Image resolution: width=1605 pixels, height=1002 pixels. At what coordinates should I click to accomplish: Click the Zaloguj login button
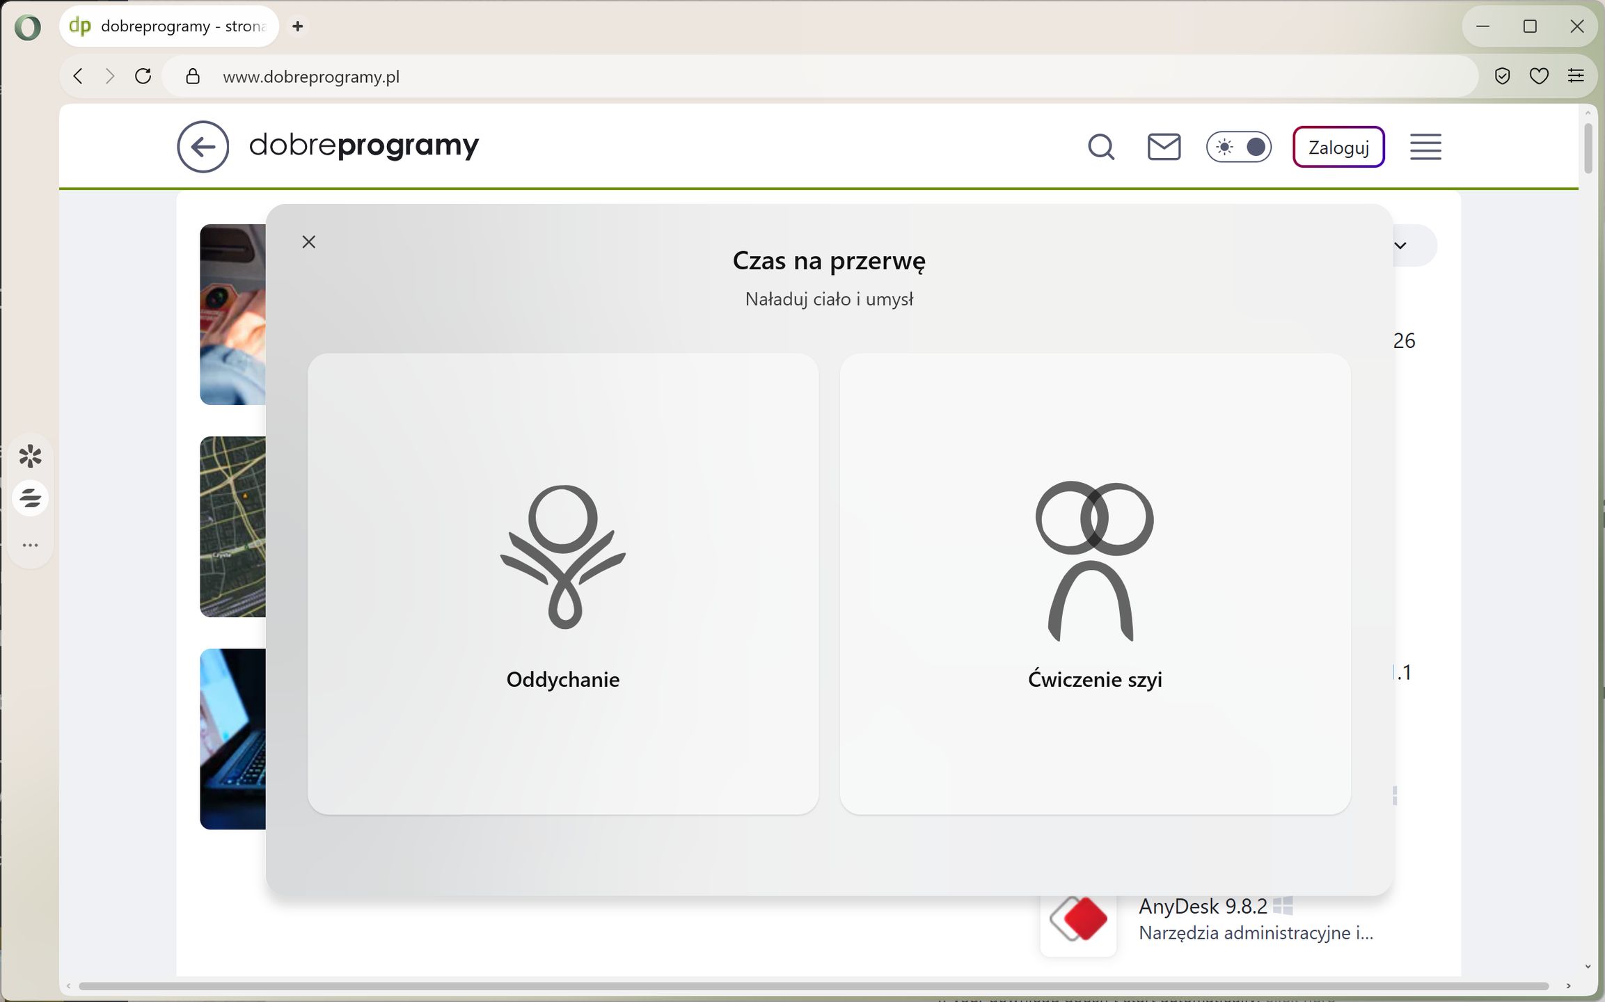(x=1338, y=148)
